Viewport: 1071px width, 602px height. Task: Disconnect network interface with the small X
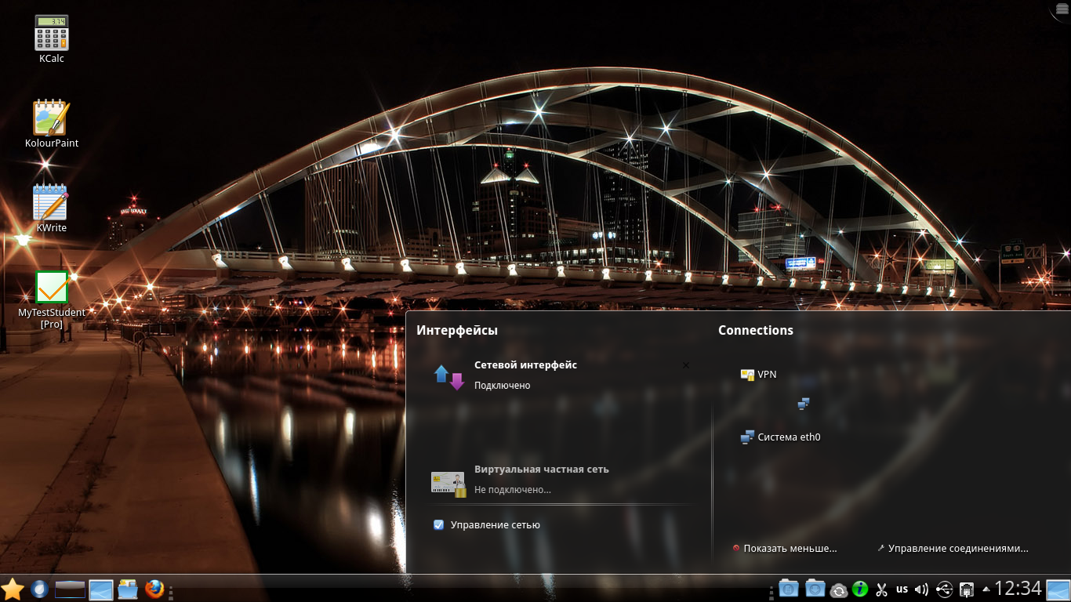[686, 365]
